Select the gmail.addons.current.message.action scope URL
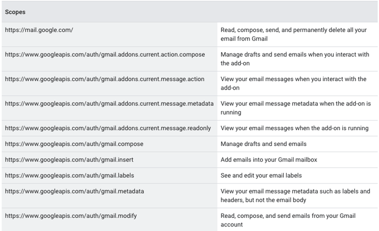The height and width of the screenshot is (231, 379). [x=105, y=79]
